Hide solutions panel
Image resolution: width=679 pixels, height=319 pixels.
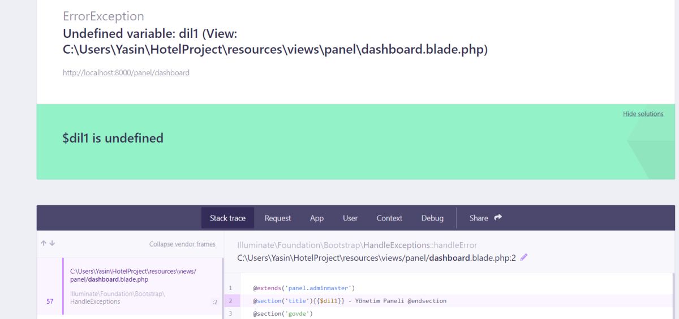point(643,114)
